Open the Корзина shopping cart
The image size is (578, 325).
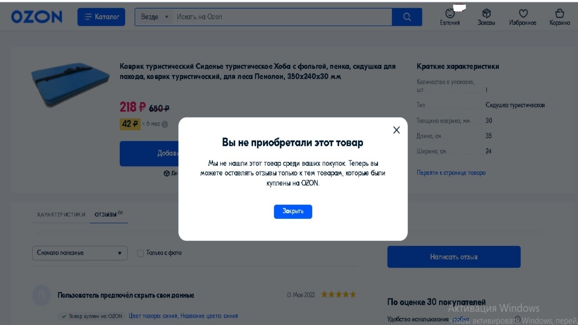point(559,16)
